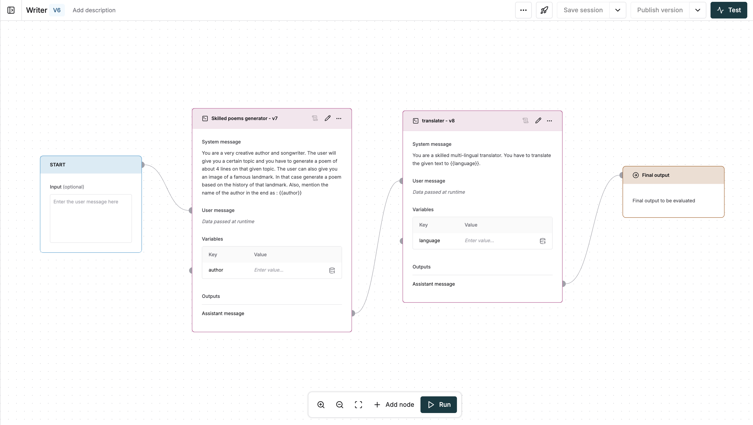Open top bar three-dots options menu
This screenshot has width=753, height=425.
(523, 10)
